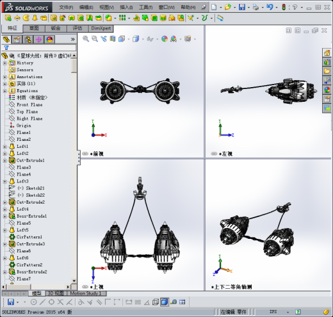Open the 工具(T) menu
This screenshot has width=333, height=317.
point(146,8)
